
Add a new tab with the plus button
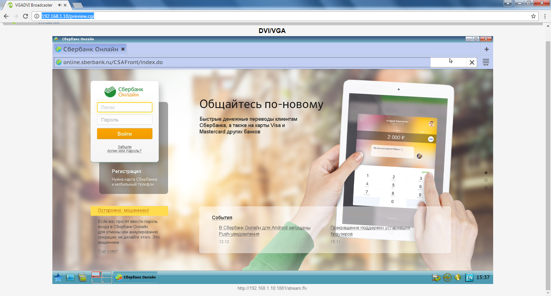(487, 49)
